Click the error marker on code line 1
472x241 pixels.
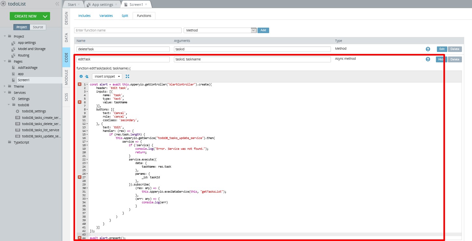[79, 84]
